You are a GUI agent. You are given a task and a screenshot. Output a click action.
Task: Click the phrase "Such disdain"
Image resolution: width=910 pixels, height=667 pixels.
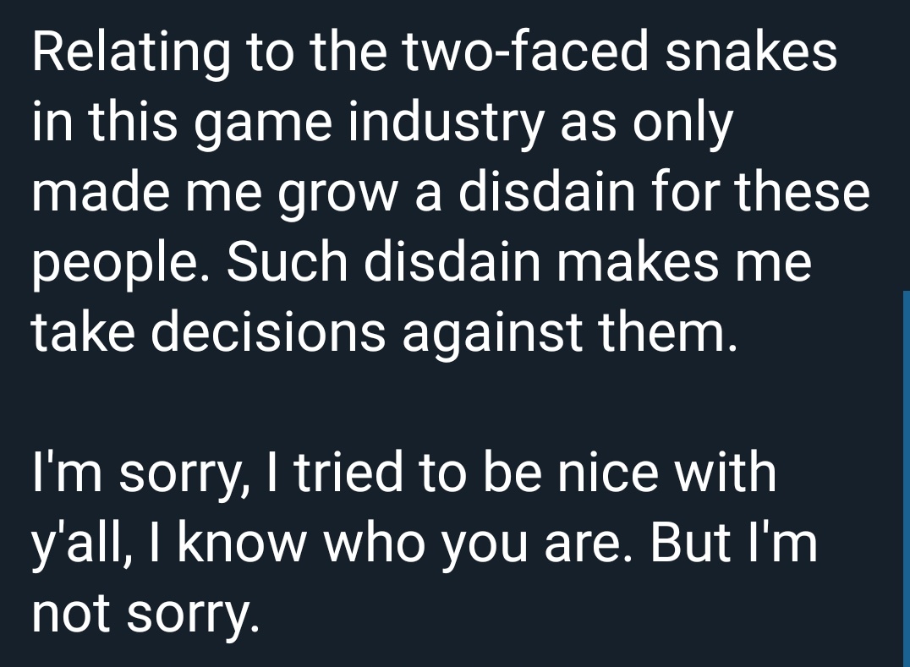383,261
